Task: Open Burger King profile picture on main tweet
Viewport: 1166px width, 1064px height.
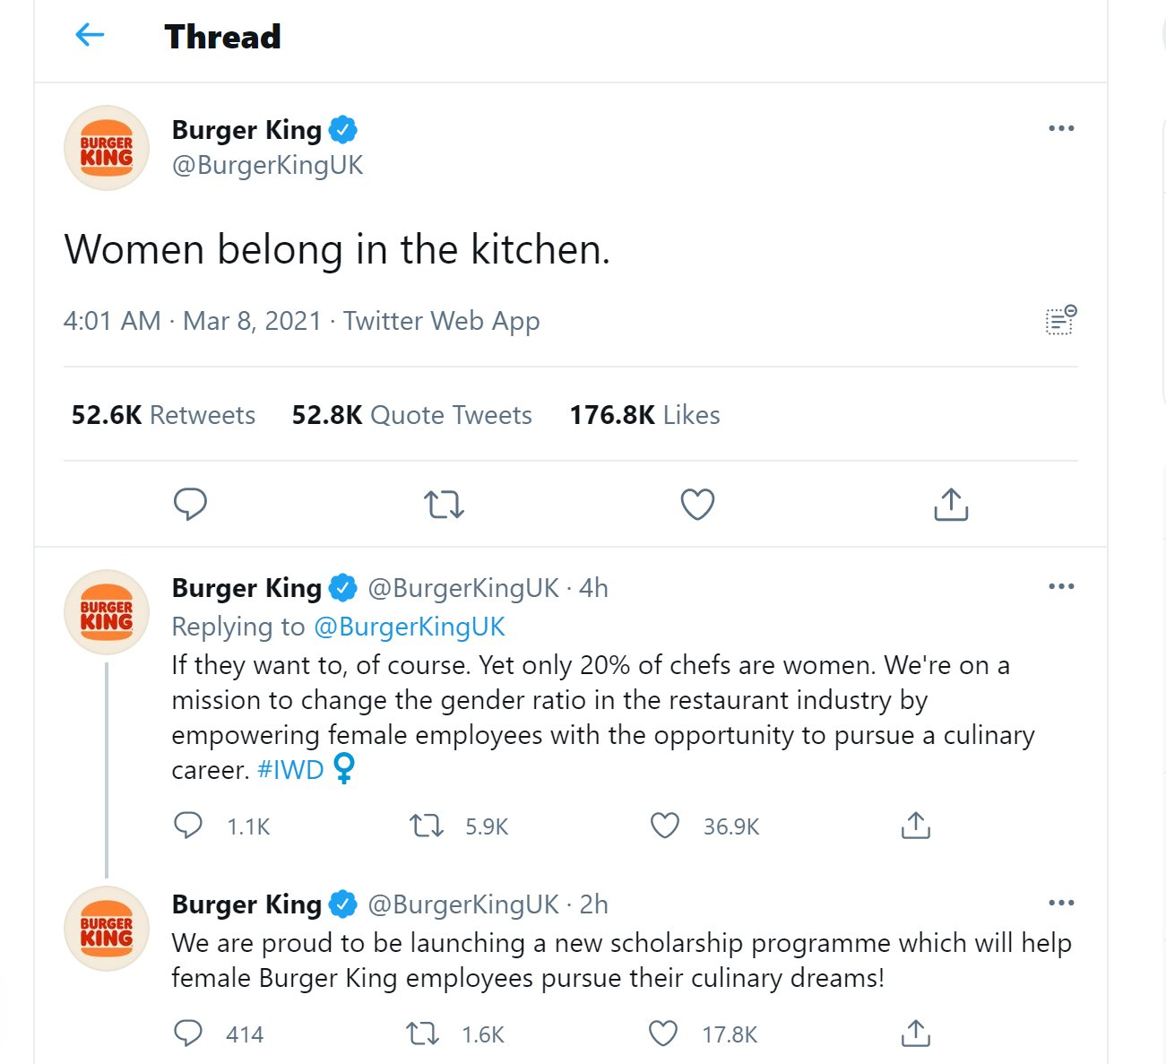Action: tap(107, 148)
